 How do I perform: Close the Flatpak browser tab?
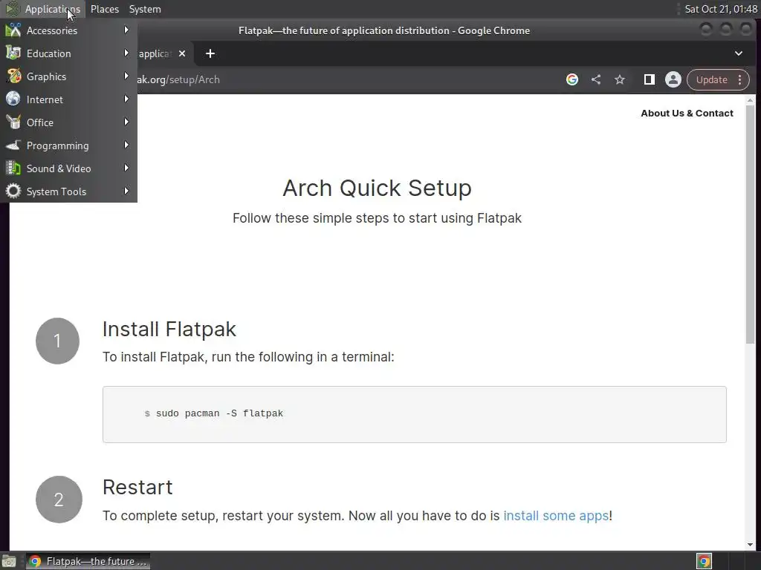pyautogui.click(x=182, y=53)
